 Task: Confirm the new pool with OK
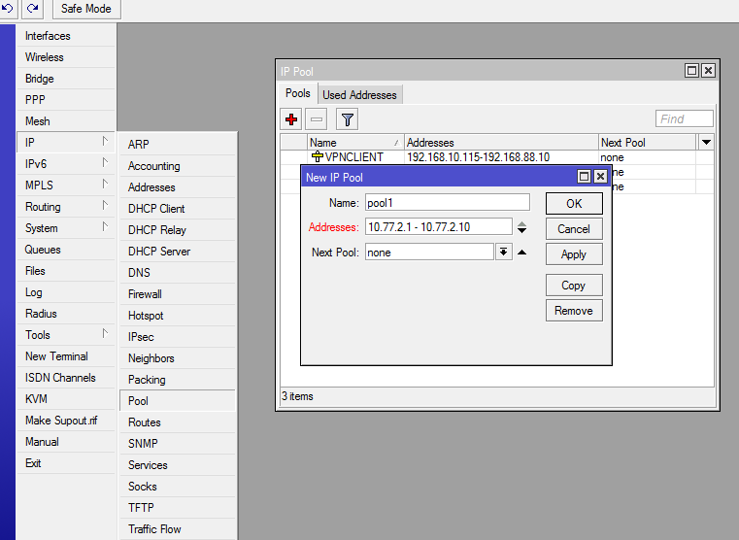point(574,204)
